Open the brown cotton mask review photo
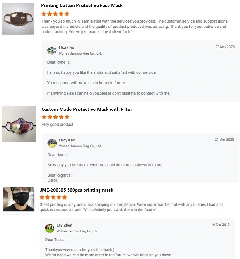Viewport: 240px width, 259px height. pos(18,19)
